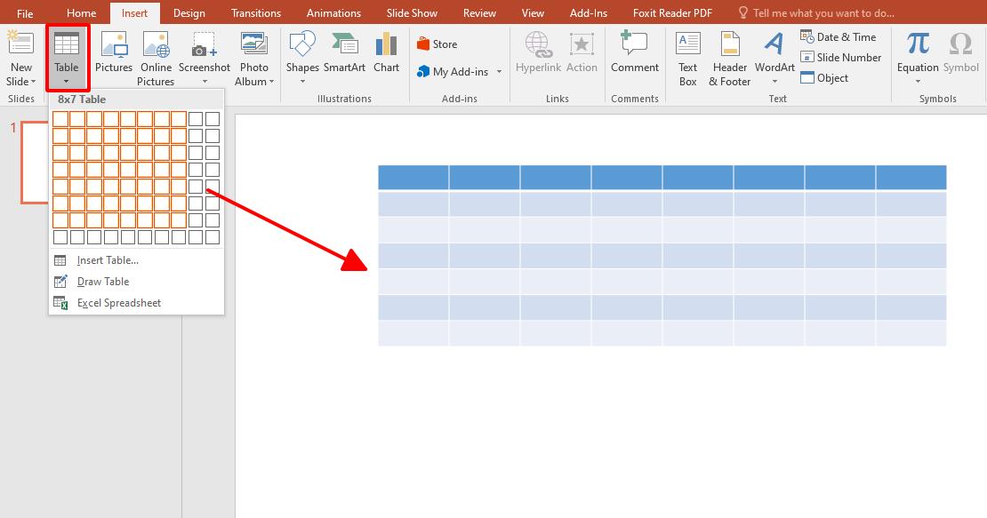Click Insert Table in the menu

tap(108, 259)
